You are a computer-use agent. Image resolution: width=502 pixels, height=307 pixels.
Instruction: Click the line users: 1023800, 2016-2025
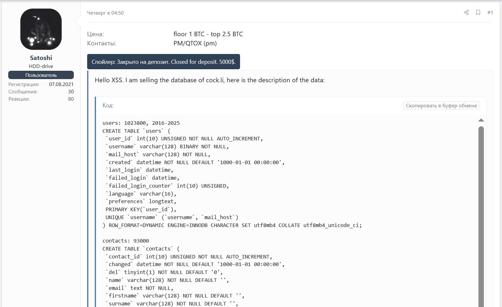pyautogui.click(x=141, y=123)
